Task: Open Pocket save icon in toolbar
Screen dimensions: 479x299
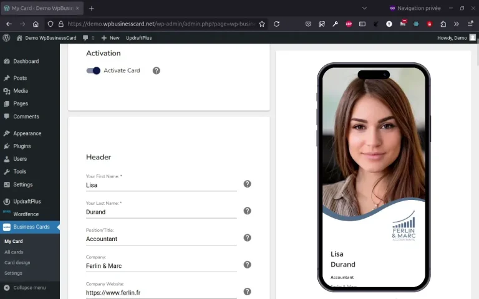Action: [x=308, y=24]
